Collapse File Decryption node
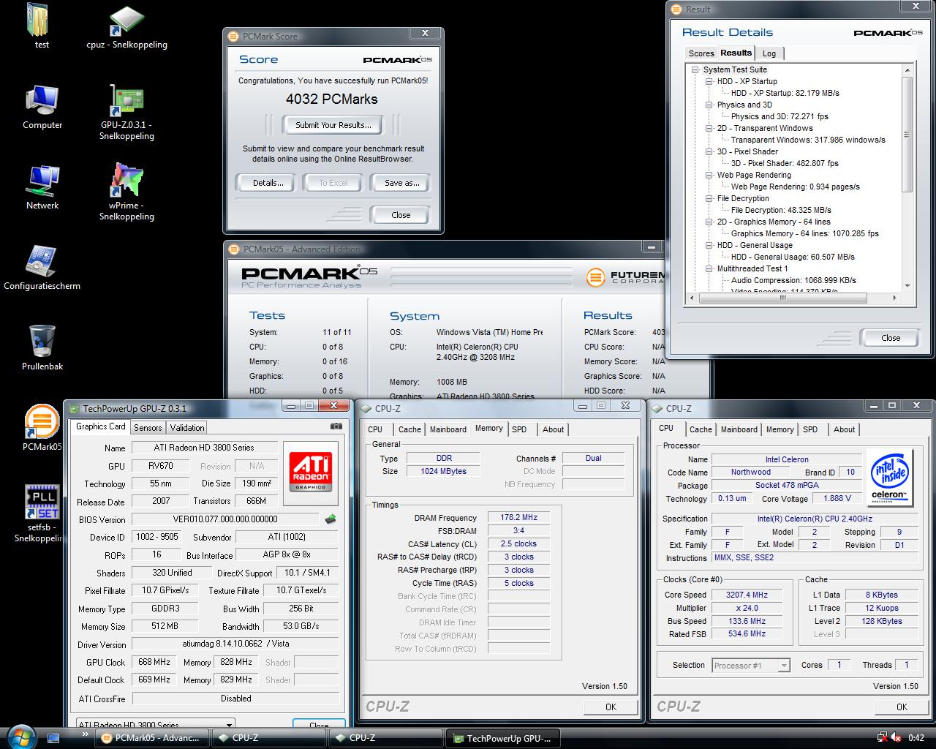 point(709,198)
